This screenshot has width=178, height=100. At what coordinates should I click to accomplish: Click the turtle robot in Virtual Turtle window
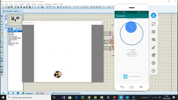(x=58, y=74)
